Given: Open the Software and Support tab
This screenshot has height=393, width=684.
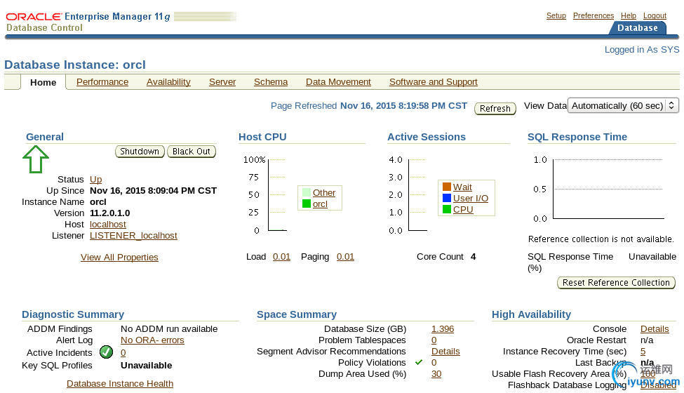Looking at the screenshot, I should pos(434,82).
